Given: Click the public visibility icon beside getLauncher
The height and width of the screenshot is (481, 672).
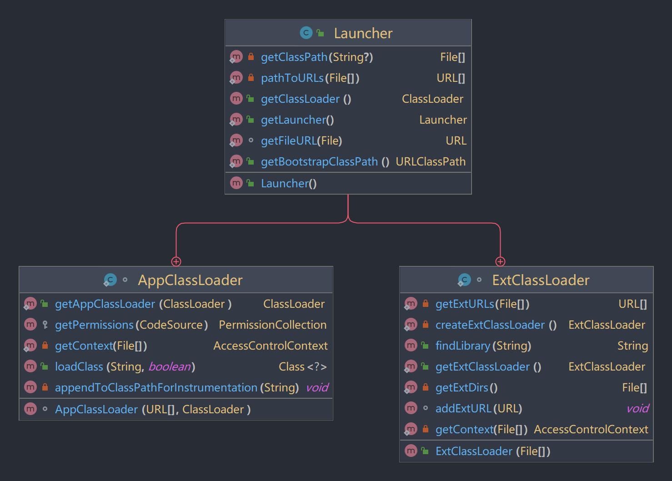Looking at the screenshot, I should tap(250, 120).
